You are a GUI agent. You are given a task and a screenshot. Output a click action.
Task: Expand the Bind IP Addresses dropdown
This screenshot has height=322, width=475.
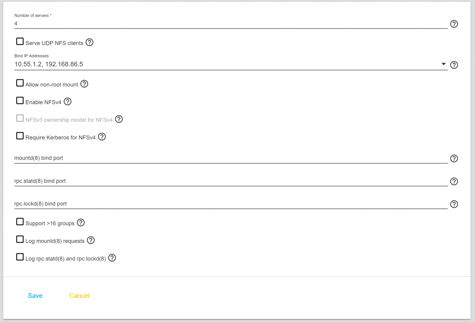tap(443, 64)
